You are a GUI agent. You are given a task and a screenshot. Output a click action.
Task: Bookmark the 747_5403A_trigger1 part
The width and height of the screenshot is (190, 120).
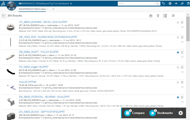click(x=178, y=67)
